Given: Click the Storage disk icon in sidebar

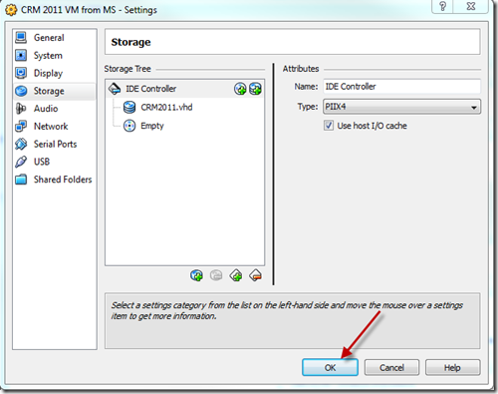Looking at the screenshot, I should point(21,91).
